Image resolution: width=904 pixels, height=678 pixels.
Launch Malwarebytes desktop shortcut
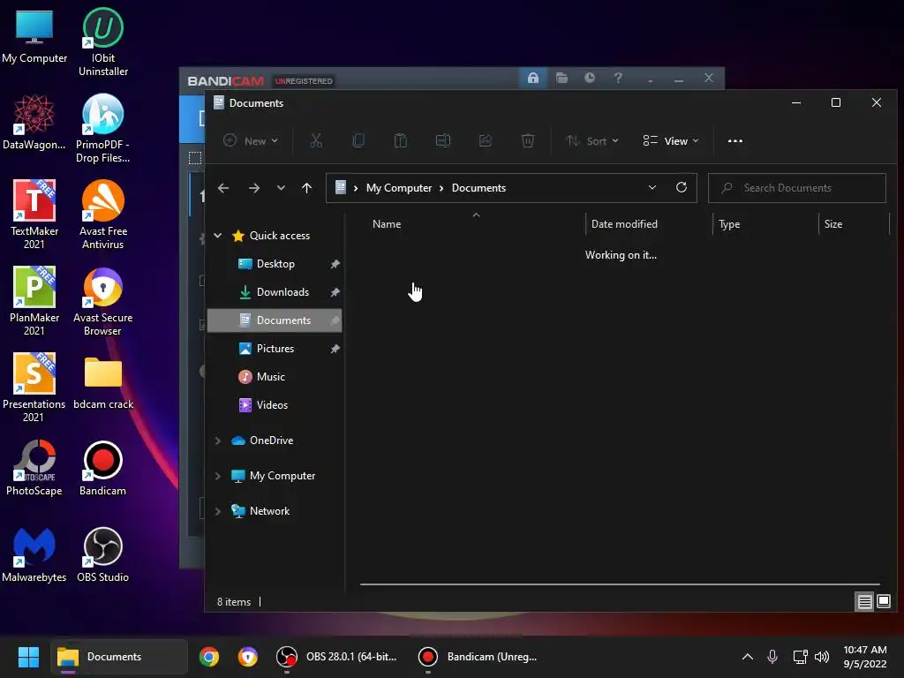point(34,554)
